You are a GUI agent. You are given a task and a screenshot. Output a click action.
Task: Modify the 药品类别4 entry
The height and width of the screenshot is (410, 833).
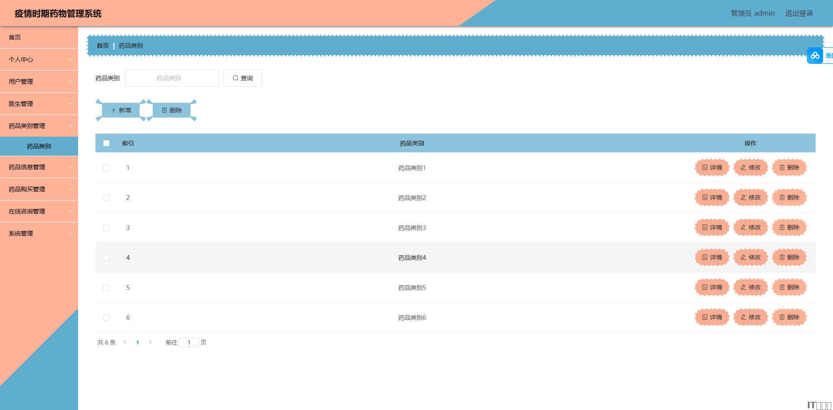[x=751, y=257]
